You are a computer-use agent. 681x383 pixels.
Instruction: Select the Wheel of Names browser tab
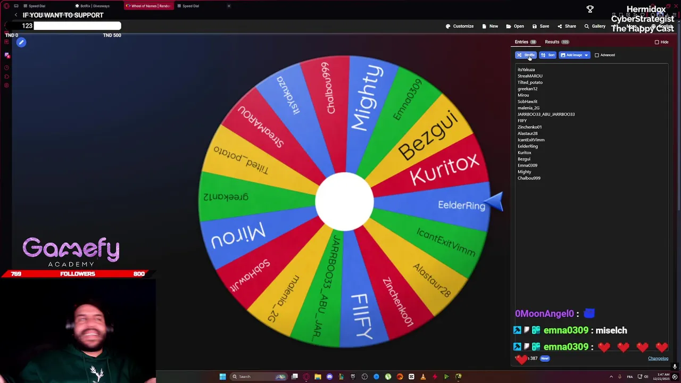click(148, 6)
